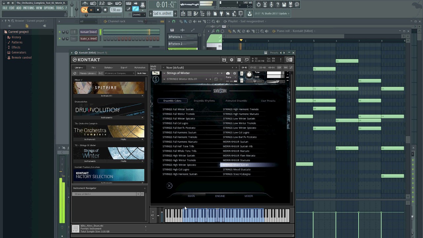Click the piano roll zoom magnifier icon
The width and height of the screenshot is (423, 238).
point(262,31)
